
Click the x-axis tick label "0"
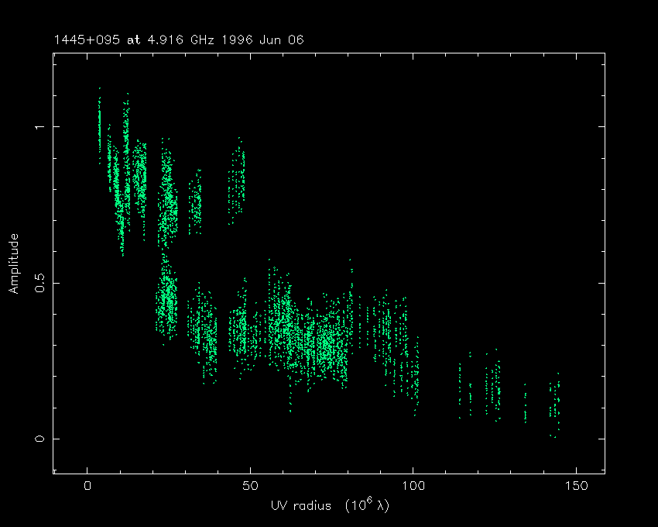tap(87, 487)
